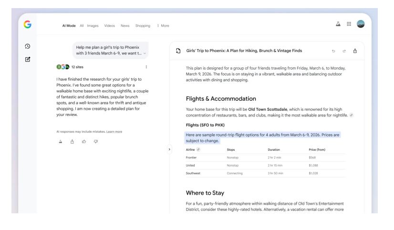This screenshot has width=394, height=230.
Task: Open Labs flask icon in header
Action: pos(338,24)
